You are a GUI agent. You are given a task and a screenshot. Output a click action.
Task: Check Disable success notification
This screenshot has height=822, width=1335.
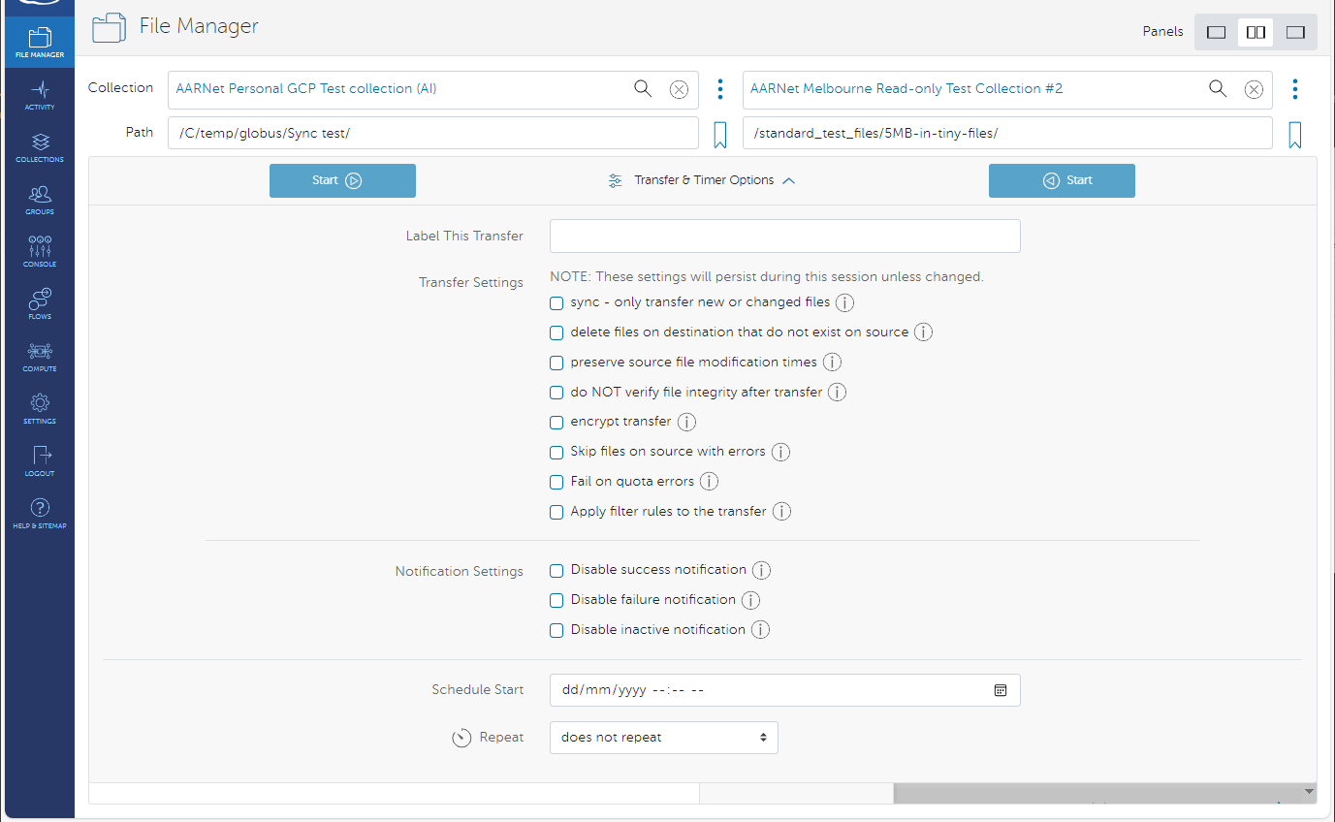[556, 571]
